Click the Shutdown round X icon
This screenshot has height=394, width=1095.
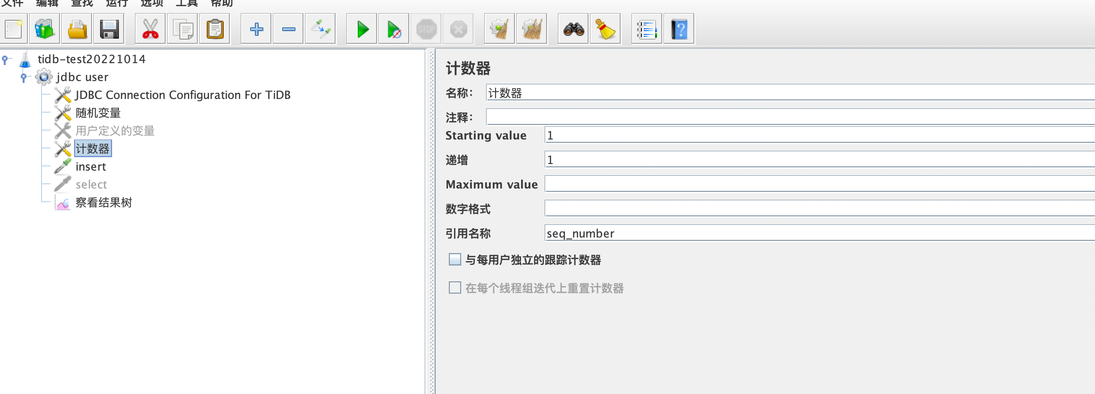pos(458,29)
